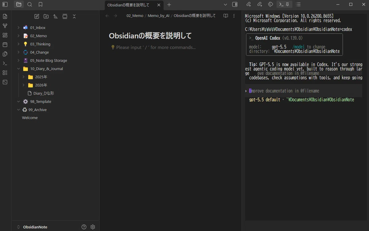Navigate forward in note history

click(x=115, y=16)
